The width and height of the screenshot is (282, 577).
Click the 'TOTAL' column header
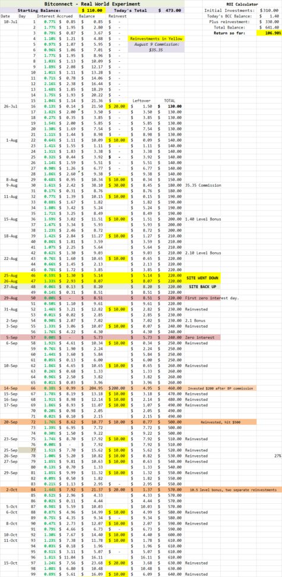(x=170, y=100)
